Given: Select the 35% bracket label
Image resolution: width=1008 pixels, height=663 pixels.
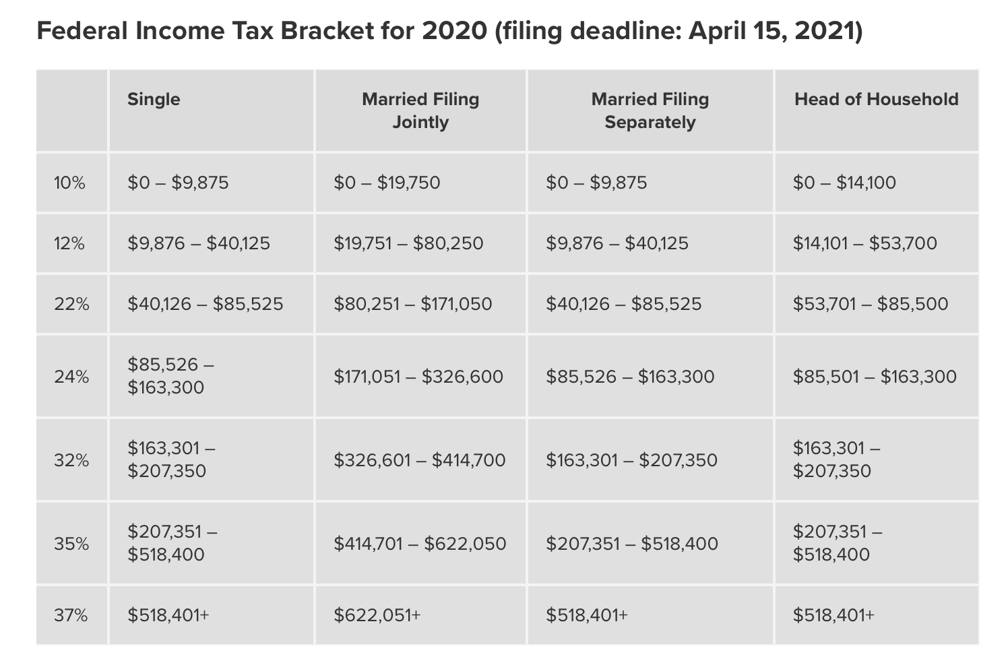Looking at the screenshot, I should tap(71, 543).
